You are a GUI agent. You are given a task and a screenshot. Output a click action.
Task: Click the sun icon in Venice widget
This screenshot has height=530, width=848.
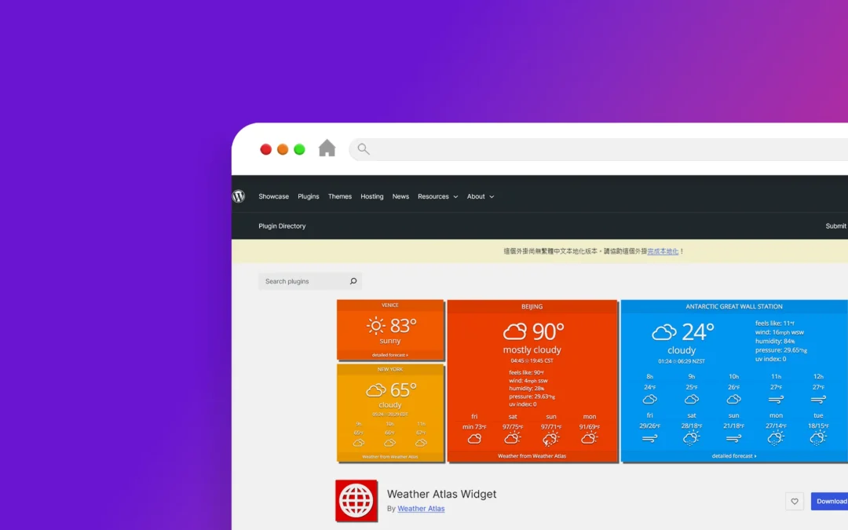(x=376, y=326)
